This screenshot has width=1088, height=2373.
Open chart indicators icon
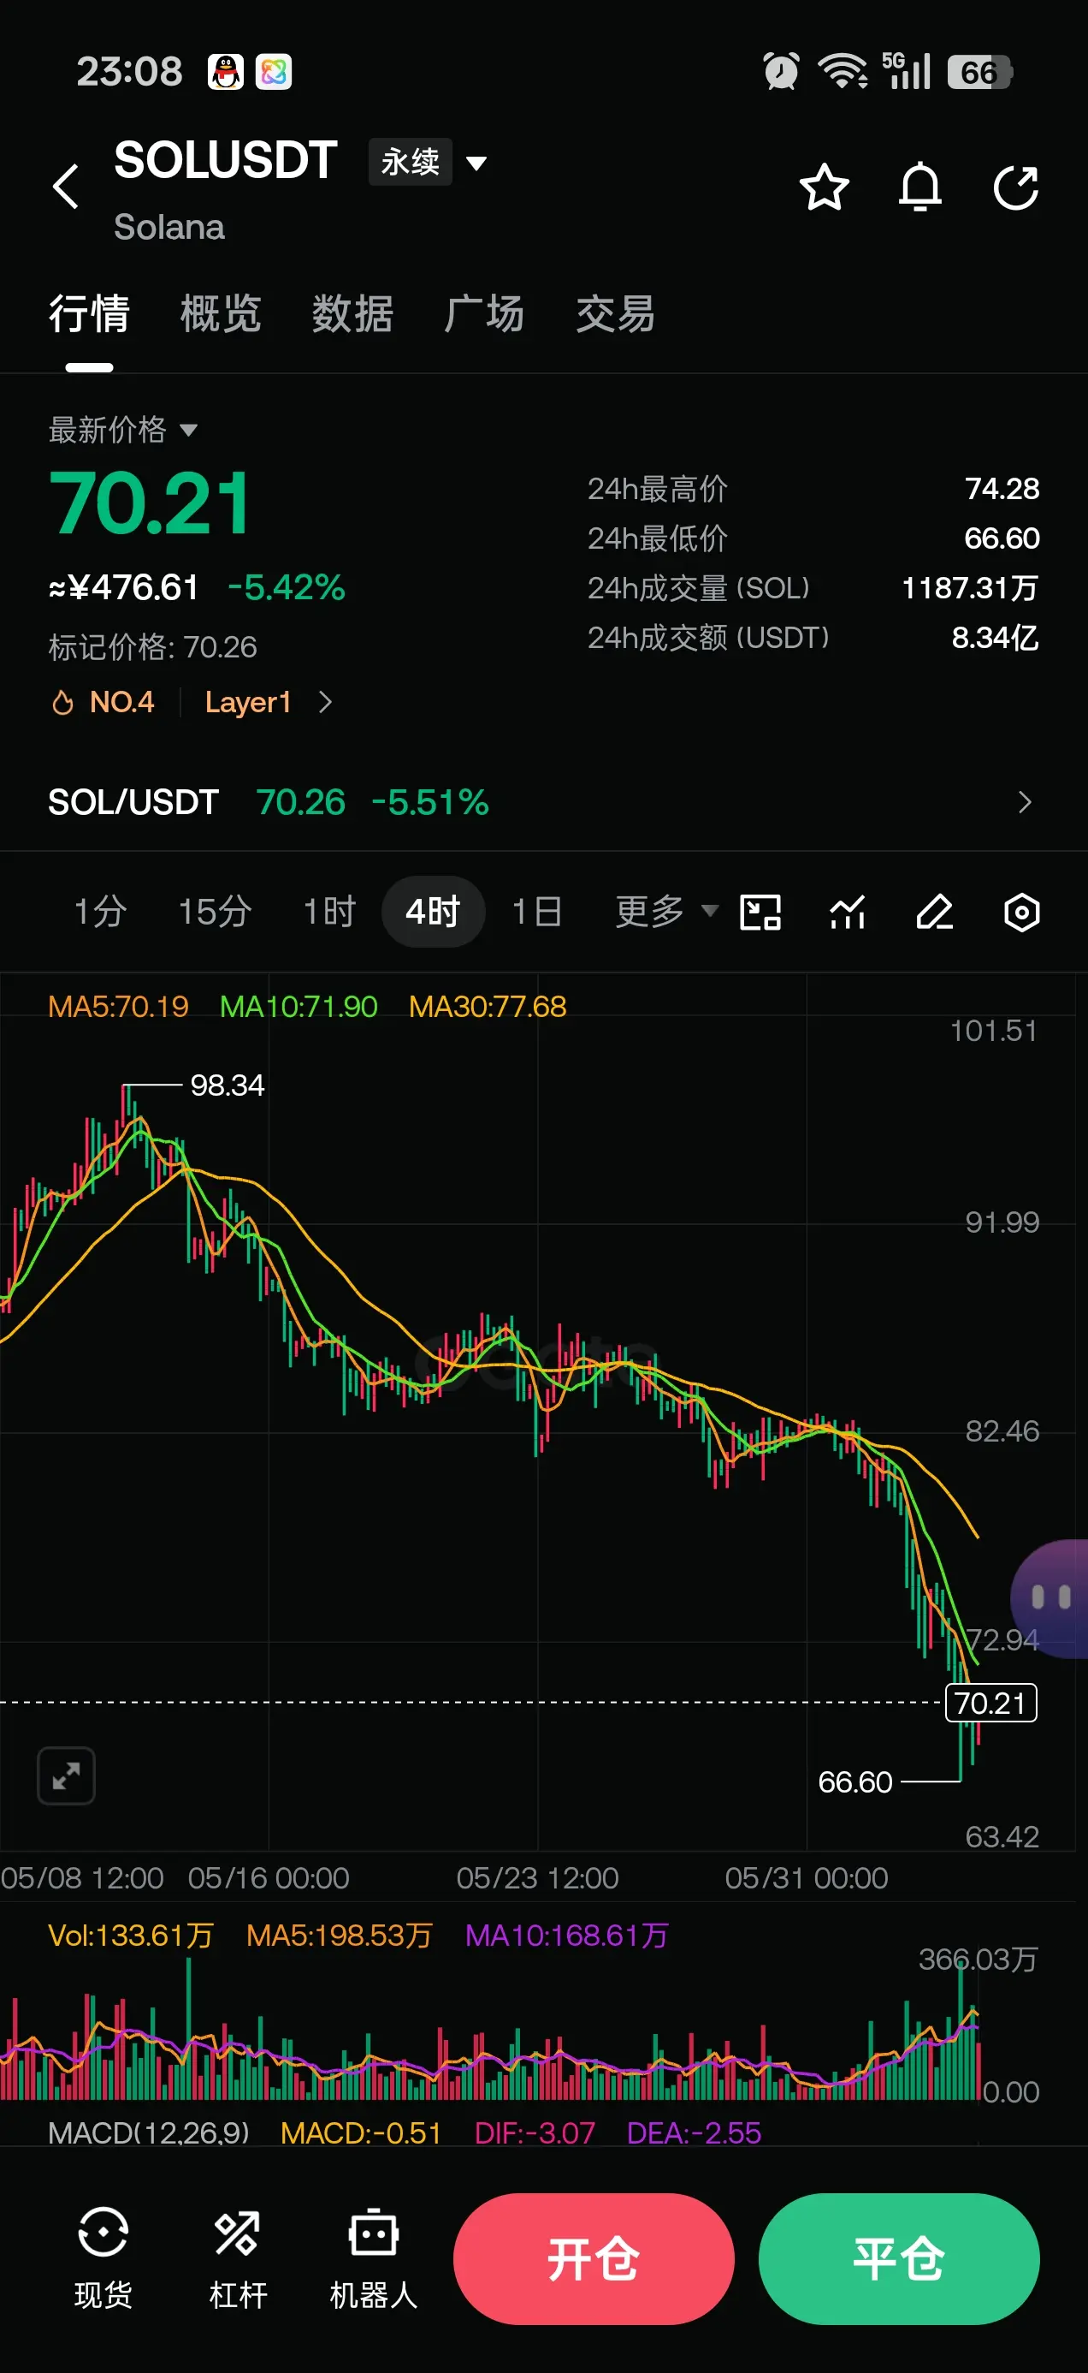coord(847,912)
